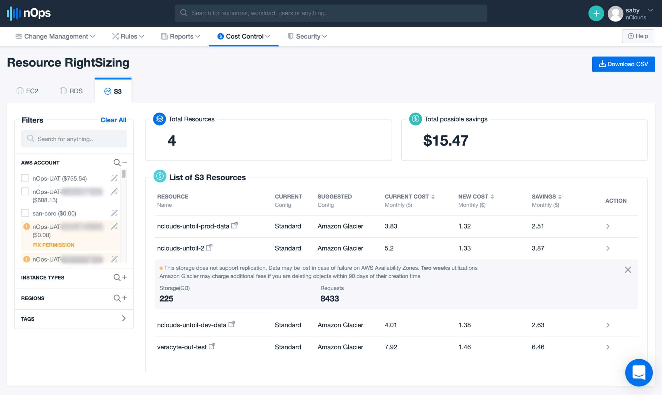662x395 pixels.
Task: Open the user account dropdown arrow
Action: tap(650, 10)
